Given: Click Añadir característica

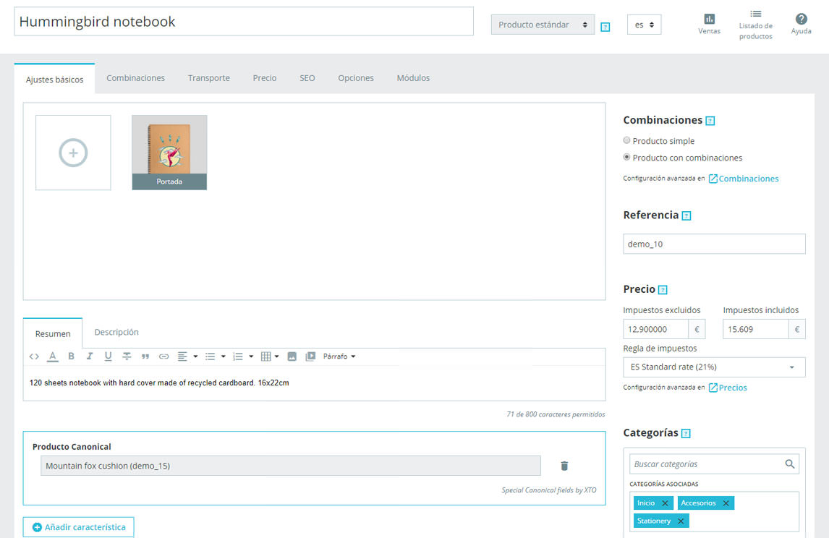Looking at the screenshot, I should coord(78,526).
